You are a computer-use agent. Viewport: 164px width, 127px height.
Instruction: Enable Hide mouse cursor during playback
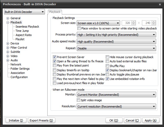[x=107, y=57]
